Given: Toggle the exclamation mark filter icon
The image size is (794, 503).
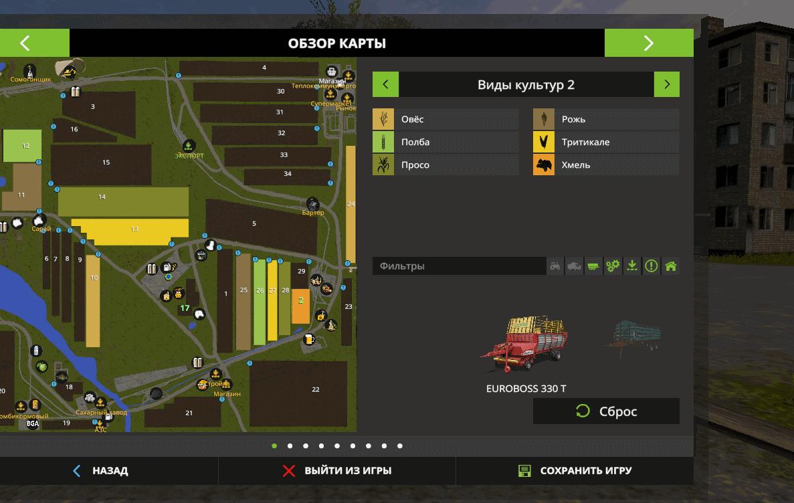Looking at the screenshot, I should tap(652, 266).
